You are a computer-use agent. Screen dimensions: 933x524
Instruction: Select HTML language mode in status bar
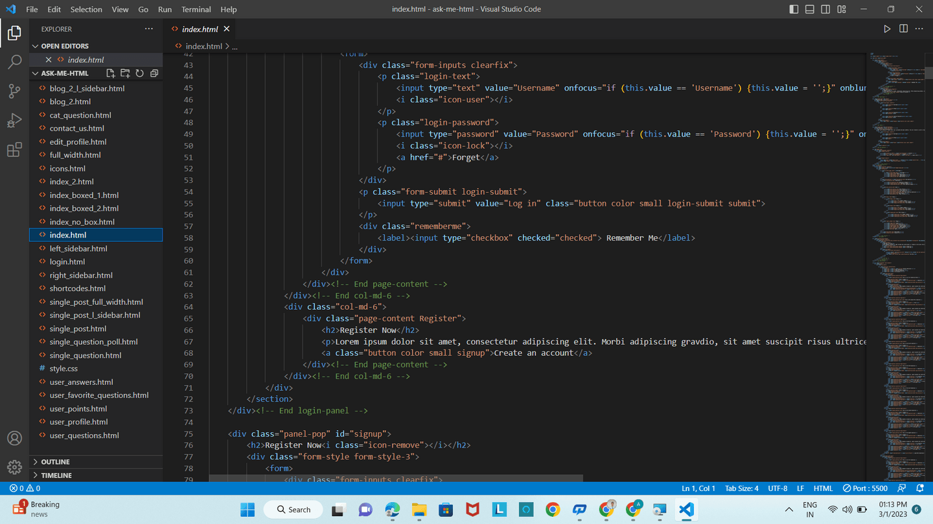coord(823,488)
